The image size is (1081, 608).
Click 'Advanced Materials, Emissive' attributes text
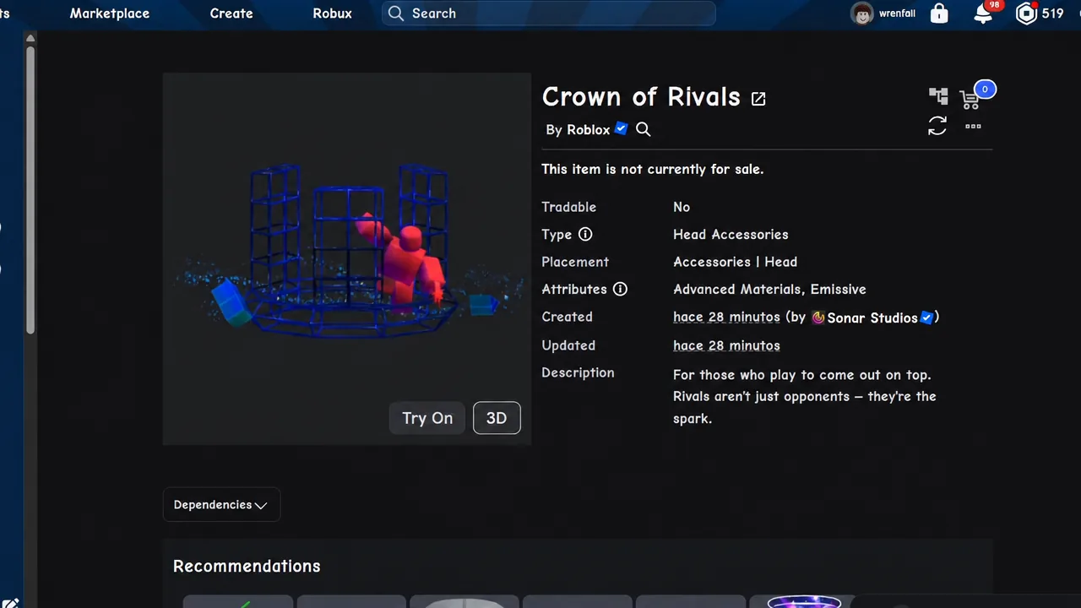pos(769,289)
